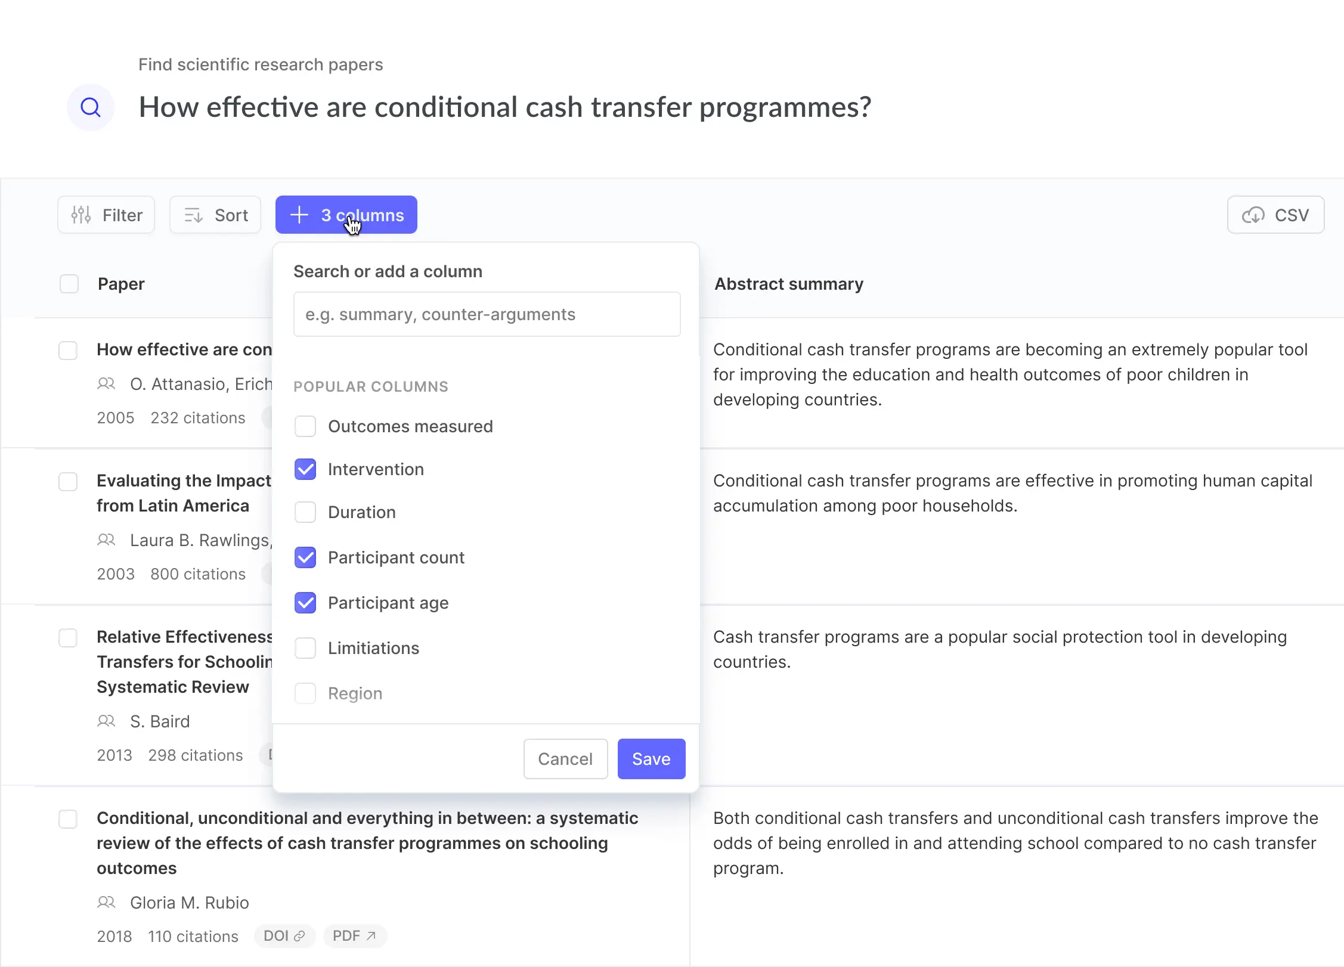
Task: Save the selected columns
Action: [651, 758]
